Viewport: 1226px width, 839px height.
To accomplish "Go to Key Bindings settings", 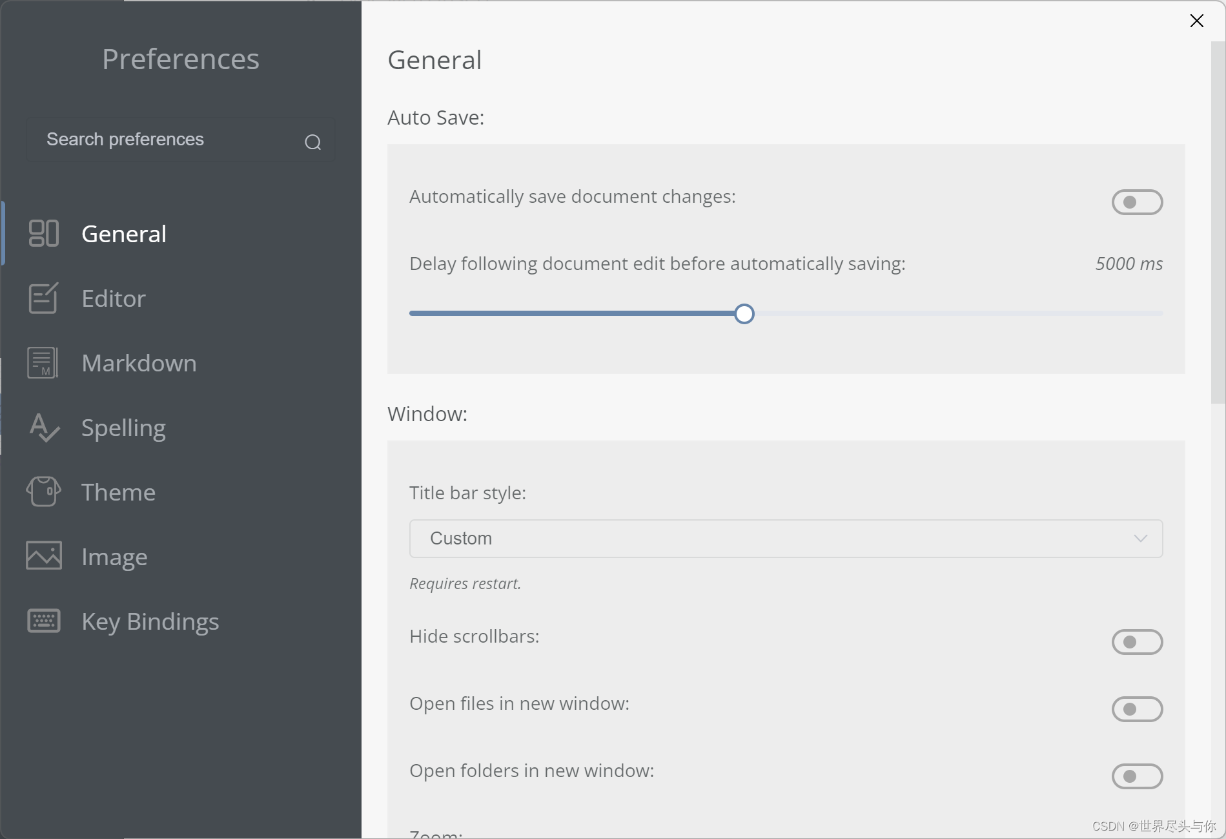I will coord(150,621).
